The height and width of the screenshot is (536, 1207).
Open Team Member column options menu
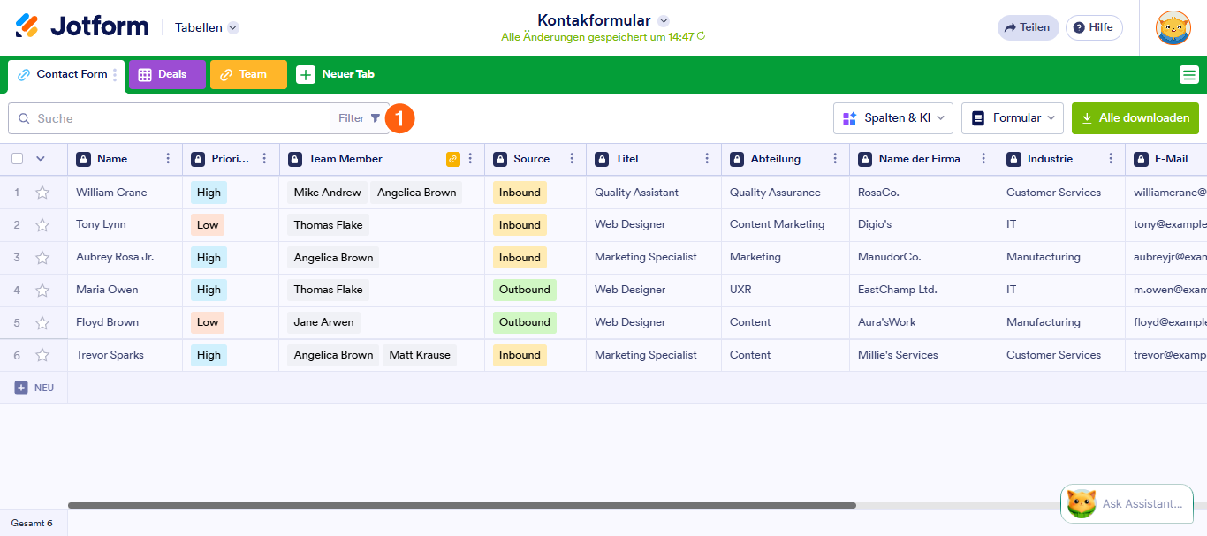pyautogui.click(x=470, y=159)
